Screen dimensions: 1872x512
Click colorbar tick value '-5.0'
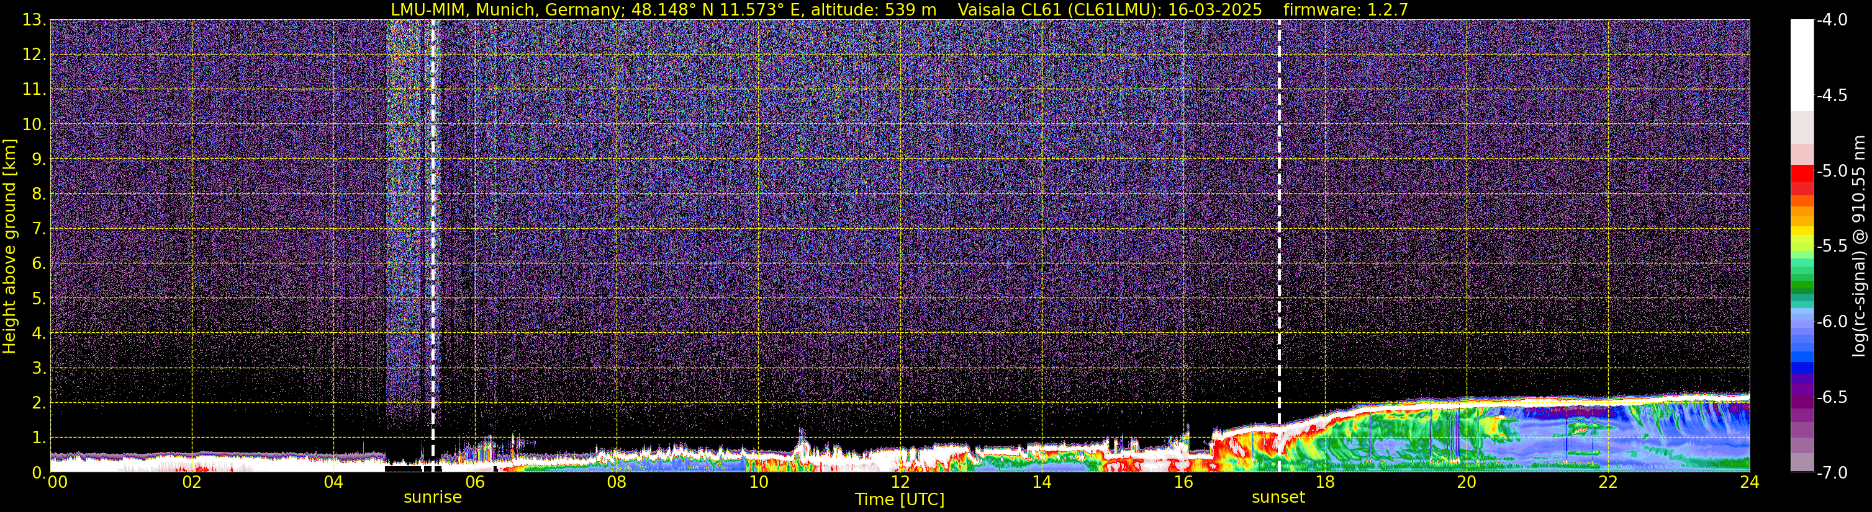pyautogui.click(x=1832, y=171)
